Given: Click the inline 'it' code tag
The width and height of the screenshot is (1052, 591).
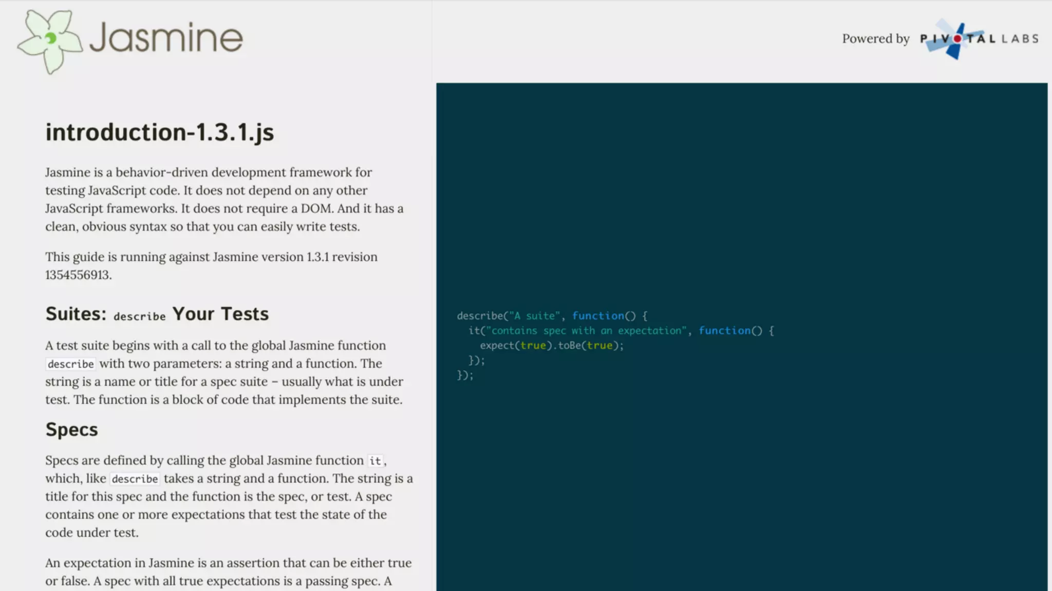Looking at the screenshot, I should pyautogui.click(x=375, y=461).
